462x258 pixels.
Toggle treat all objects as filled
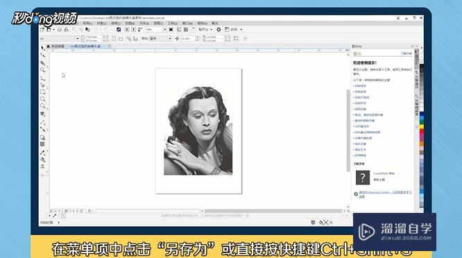[x=236, y=39]
